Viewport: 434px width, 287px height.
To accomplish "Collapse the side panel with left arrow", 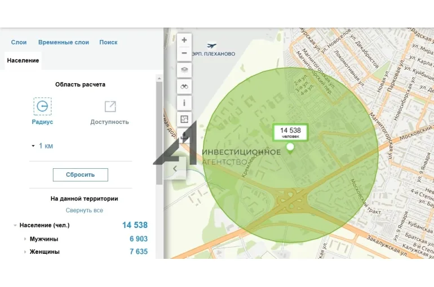I will click(175, 168).
